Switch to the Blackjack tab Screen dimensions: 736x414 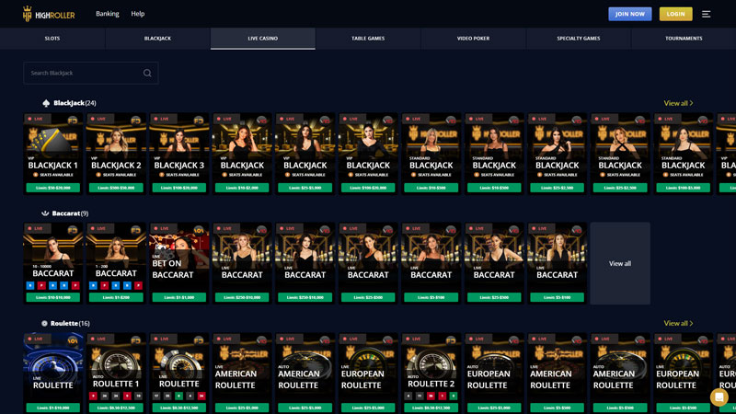click(x=157, y=39)
